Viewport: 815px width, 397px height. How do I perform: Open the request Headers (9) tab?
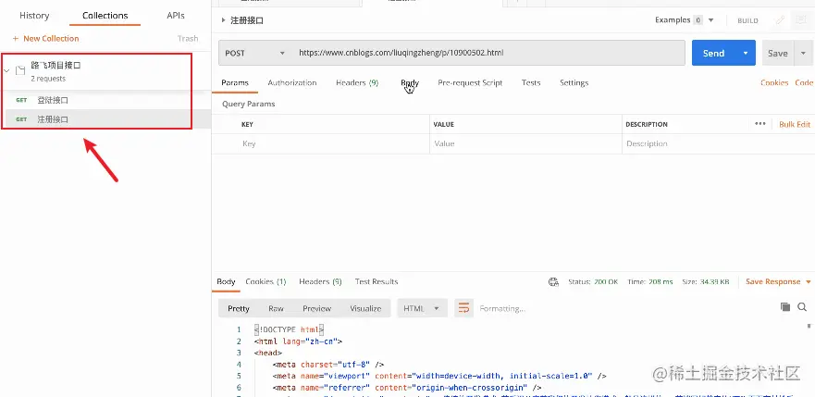tap(357, 82)
